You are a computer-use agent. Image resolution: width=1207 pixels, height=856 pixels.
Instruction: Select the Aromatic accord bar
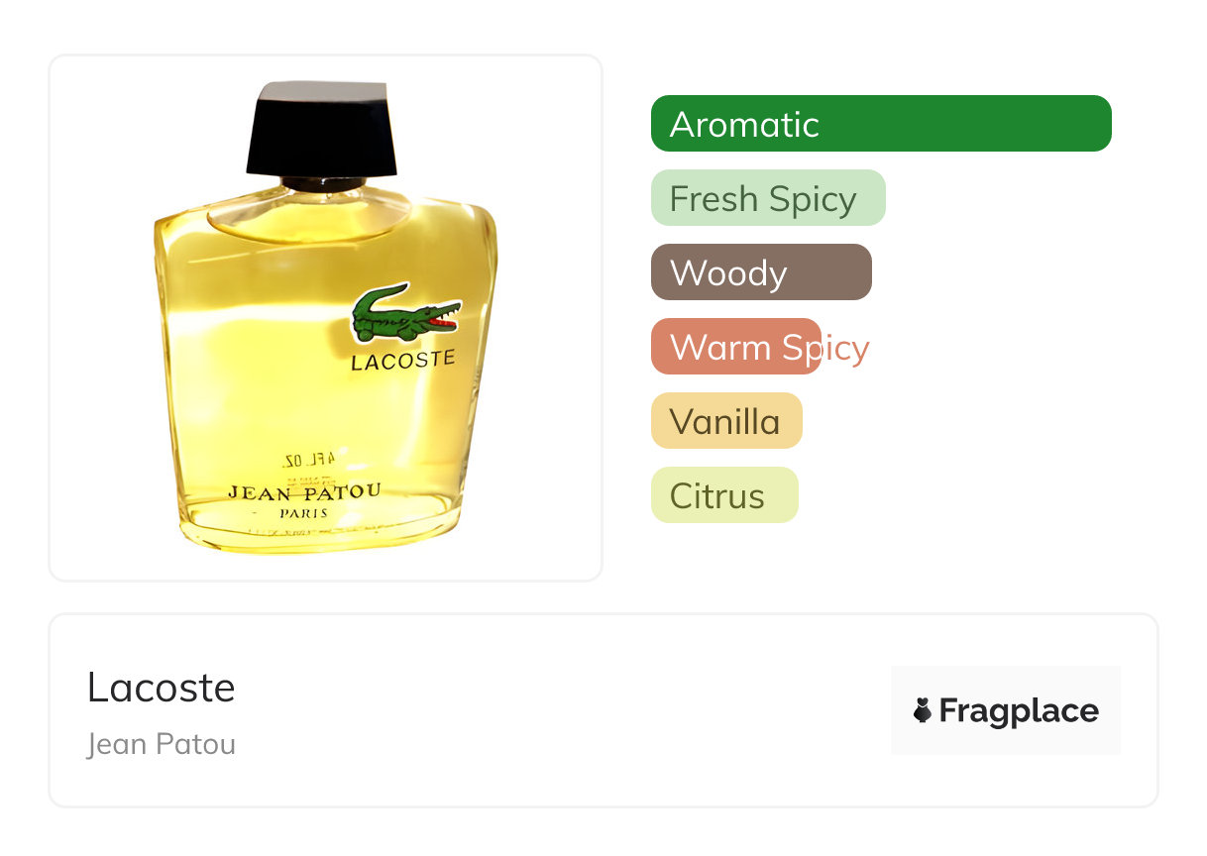point(881,124)
